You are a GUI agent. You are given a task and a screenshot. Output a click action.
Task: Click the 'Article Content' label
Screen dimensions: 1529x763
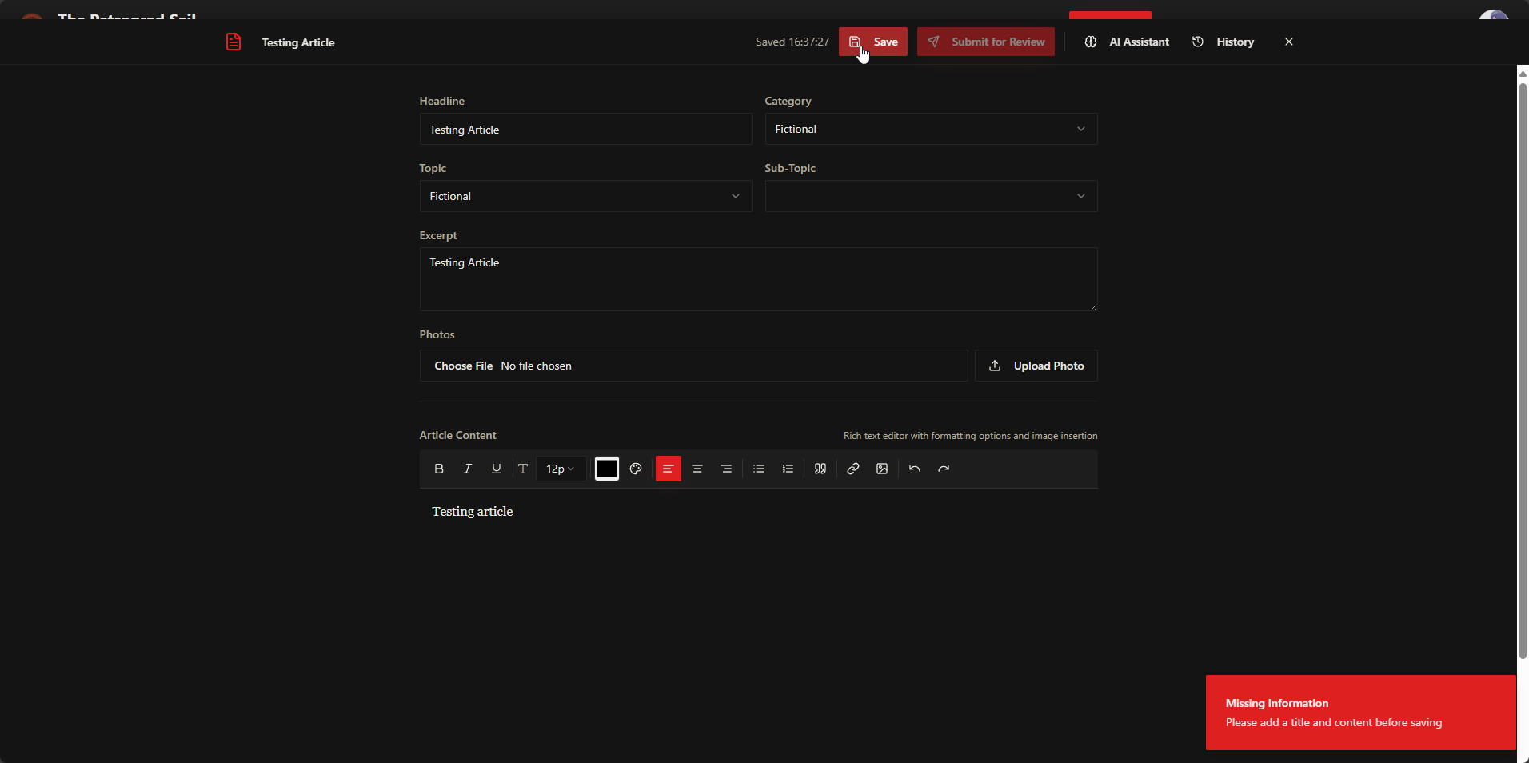[457, 435]
